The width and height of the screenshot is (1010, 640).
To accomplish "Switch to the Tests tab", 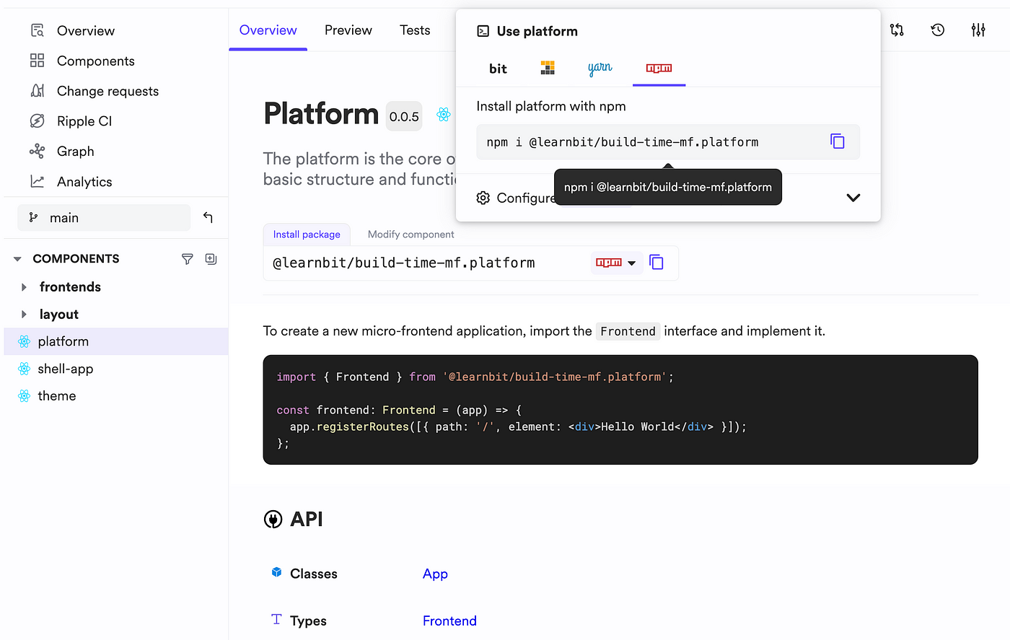I will point(415,30).
